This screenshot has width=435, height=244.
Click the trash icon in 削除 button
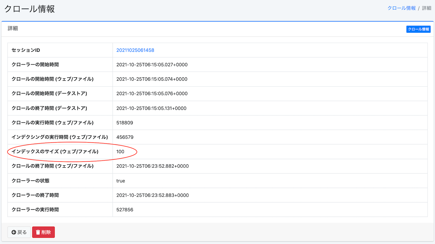[38, 232]
